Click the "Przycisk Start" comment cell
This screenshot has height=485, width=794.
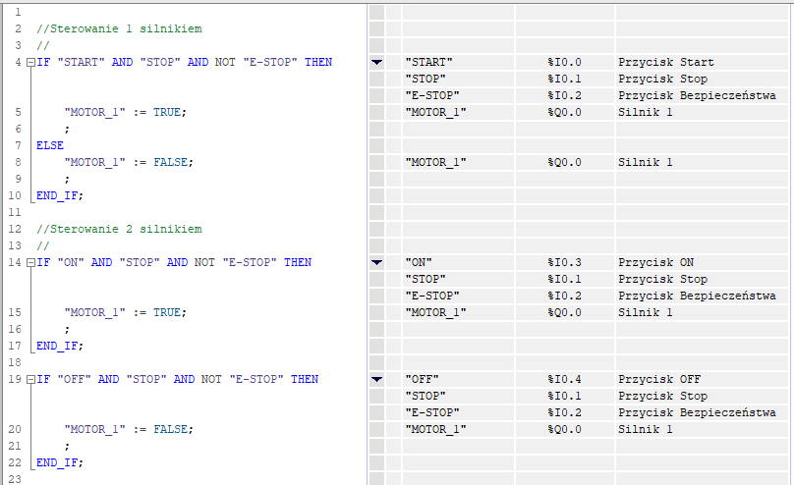tap(665, 63)
